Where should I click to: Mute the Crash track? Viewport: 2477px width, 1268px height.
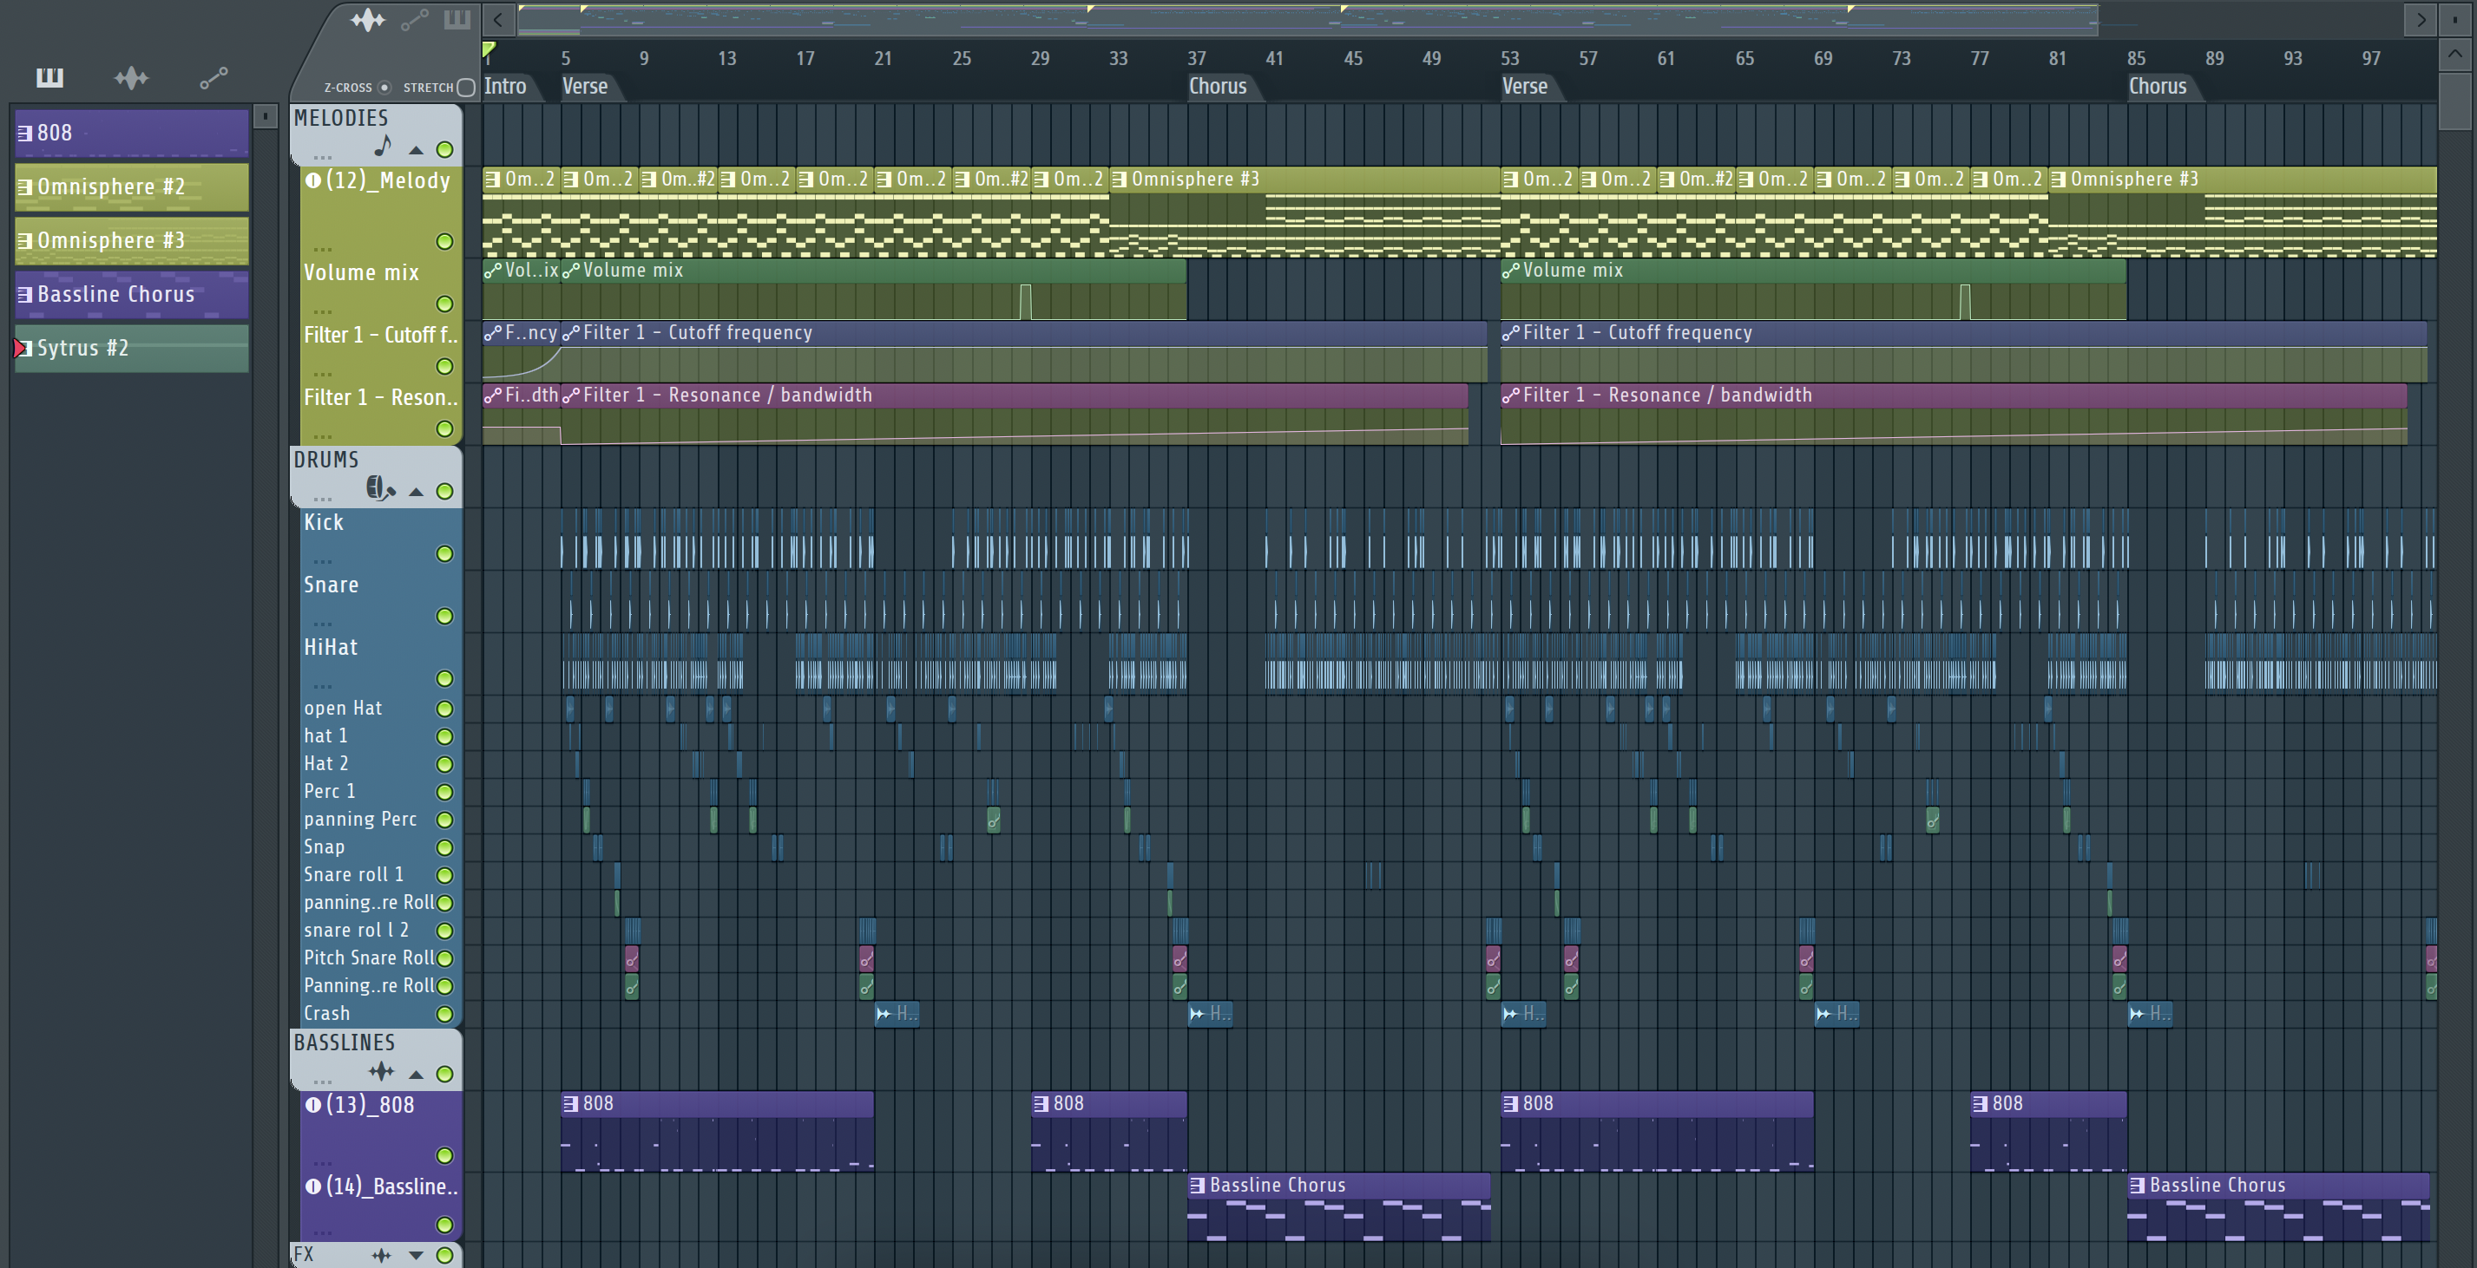click(x=444, y=1013)
